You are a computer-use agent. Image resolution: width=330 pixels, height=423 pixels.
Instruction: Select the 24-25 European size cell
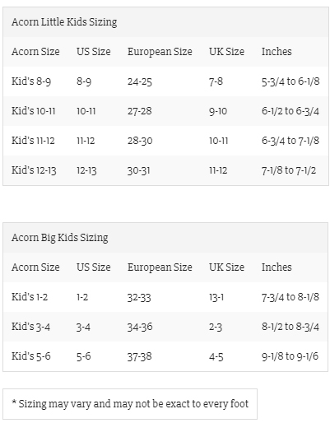click(x=140, y=81)
